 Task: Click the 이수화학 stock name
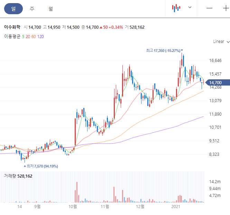click(12, 27)
